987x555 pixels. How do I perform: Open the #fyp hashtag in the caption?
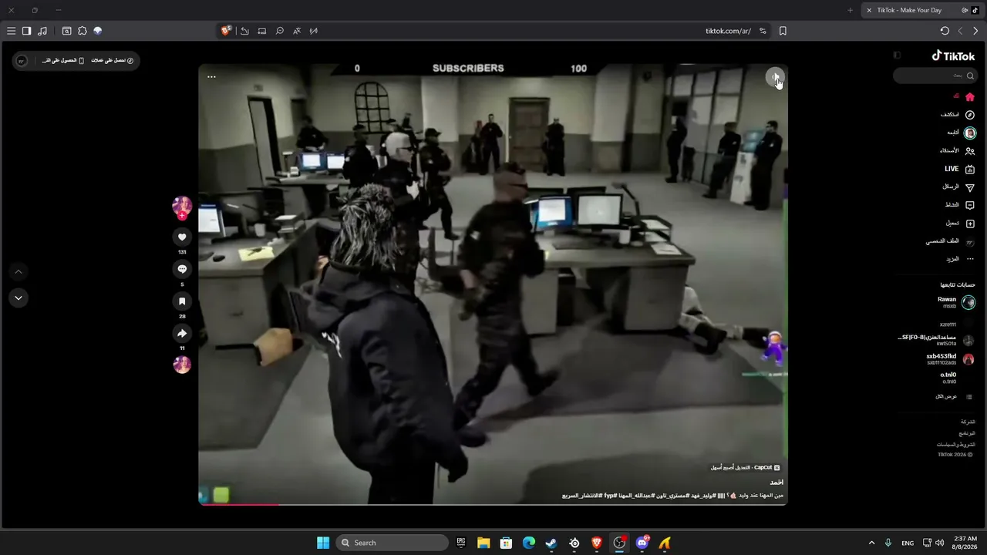pos(609,496)
